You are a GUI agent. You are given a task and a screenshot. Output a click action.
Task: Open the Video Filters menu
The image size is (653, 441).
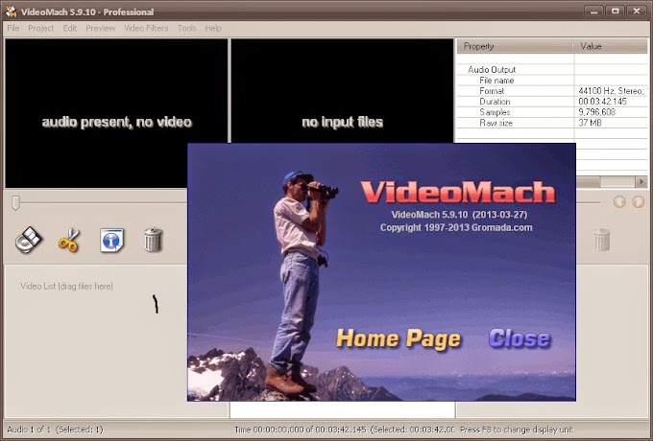146,28
